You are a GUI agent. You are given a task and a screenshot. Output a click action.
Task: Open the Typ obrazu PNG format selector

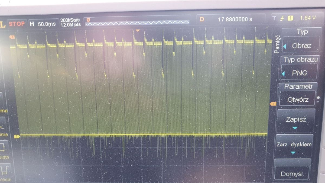pos(299,68)
